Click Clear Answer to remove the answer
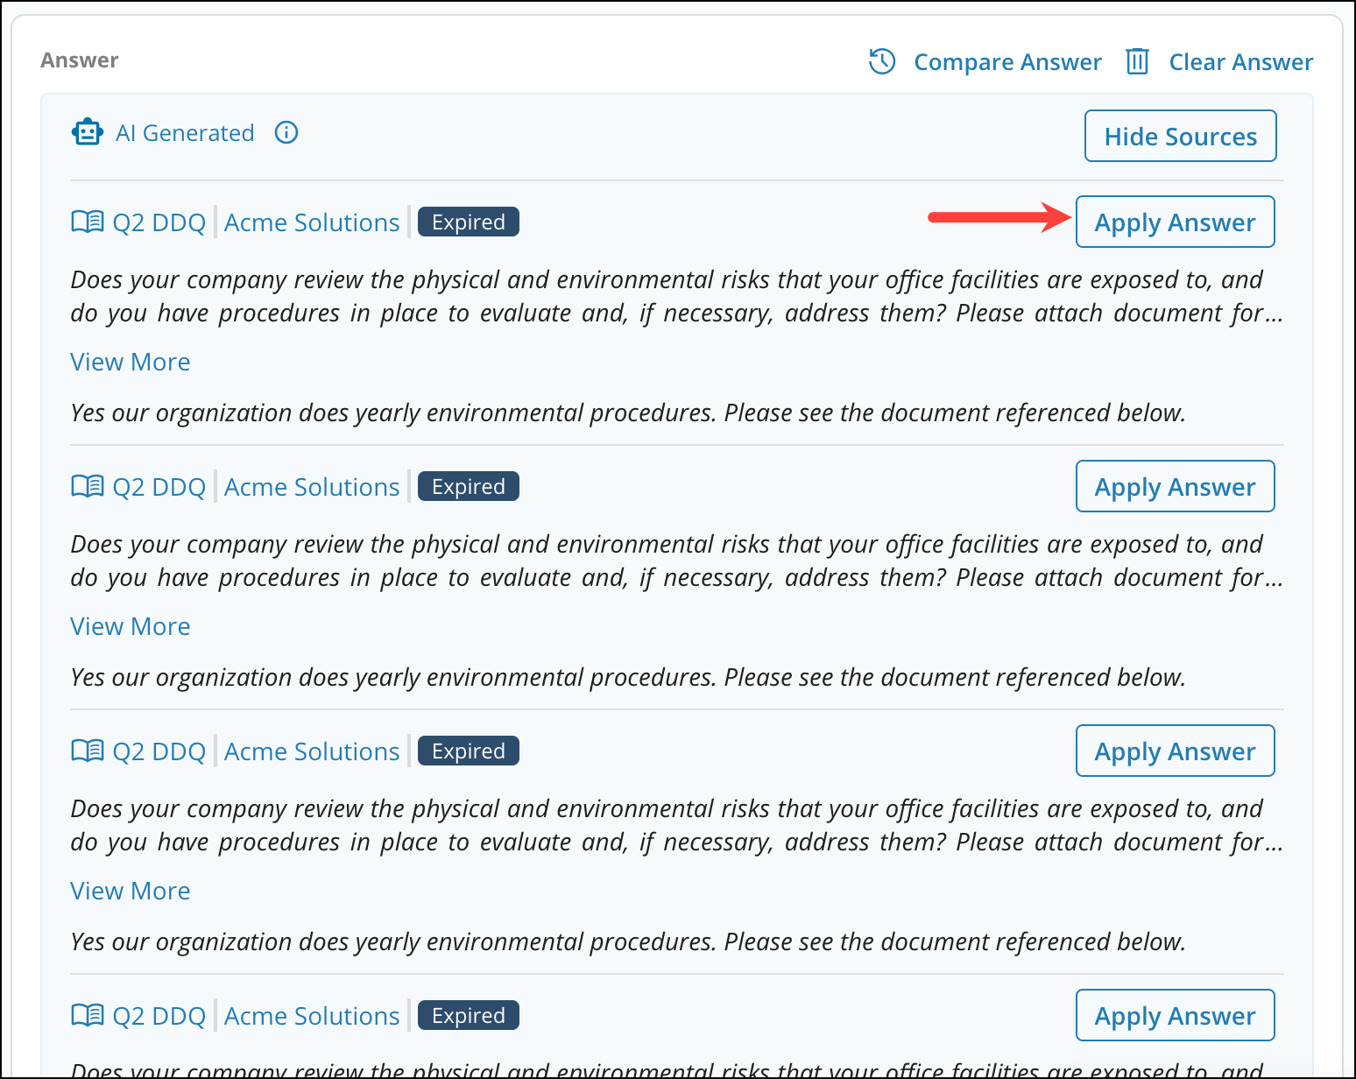The height and width of the screenshot is (1079, 1356). point(1241,61)
